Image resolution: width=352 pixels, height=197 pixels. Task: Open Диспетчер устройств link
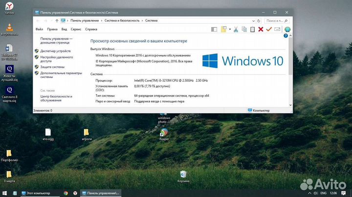pos(55,51)
